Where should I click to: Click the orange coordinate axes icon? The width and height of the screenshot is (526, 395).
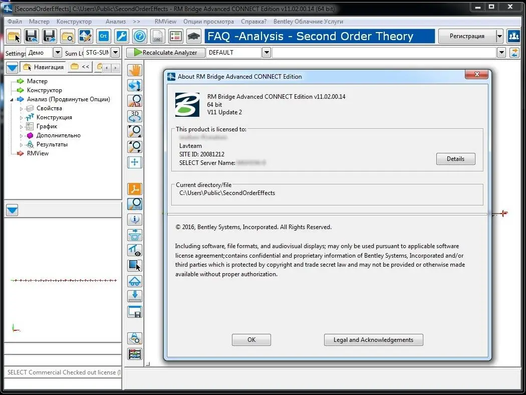click(135, 189)
